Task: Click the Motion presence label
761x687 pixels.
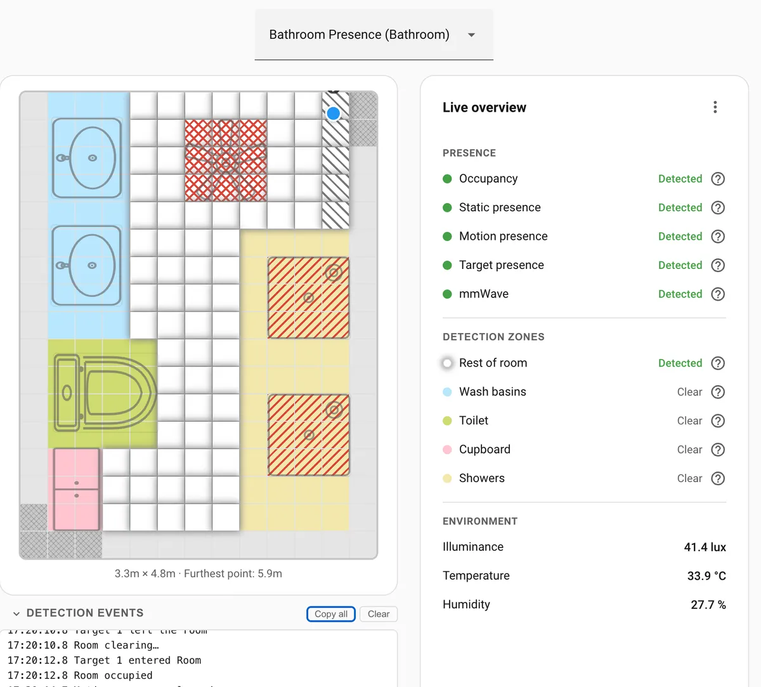Action: click(503, 236)
